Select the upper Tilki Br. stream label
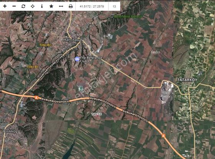Image resolution: width=215 pixels, height=159 pixels. point(45,45)
